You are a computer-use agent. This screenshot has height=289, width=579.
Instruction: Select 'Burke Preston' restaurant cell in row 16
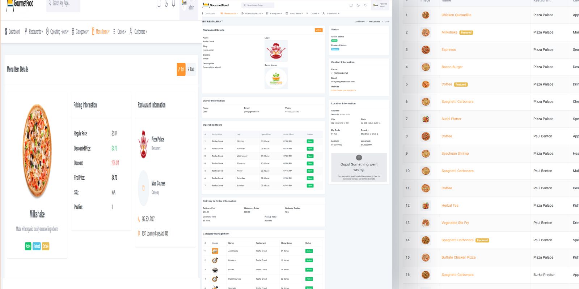[x=544, y=275]
